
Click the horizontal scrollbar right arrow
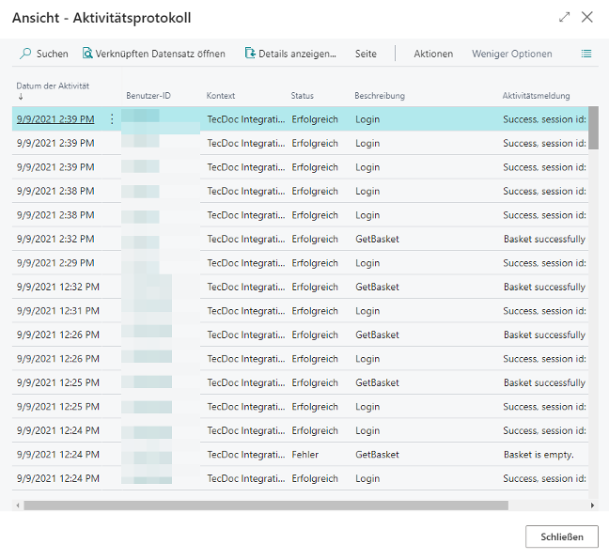coord(592,506)
